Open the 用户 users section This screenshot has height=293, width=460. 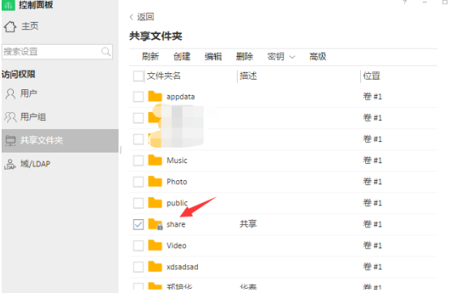tap(28, 93)
